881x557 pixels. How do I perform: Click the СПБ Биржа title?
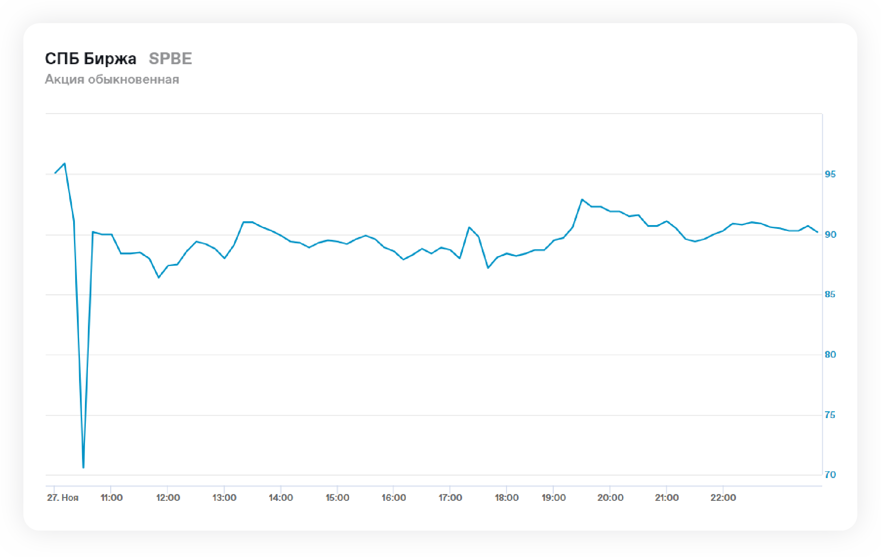click(x=90, y=59)
